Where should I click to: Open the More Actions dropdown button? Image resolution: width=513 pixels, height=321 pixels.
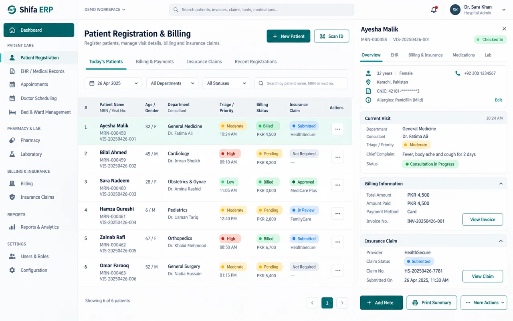[x=484, y=303]
